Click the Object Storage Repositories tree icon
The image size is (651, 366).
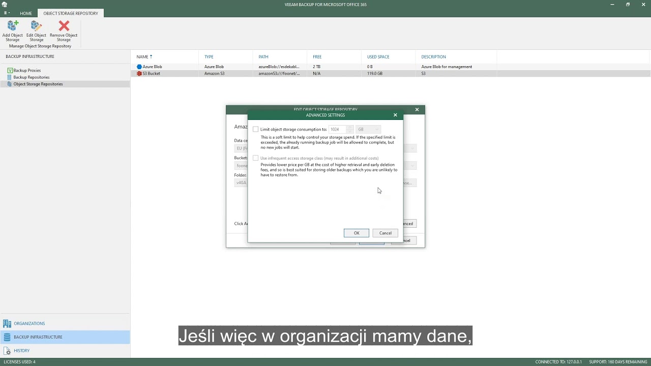(10, 84)
